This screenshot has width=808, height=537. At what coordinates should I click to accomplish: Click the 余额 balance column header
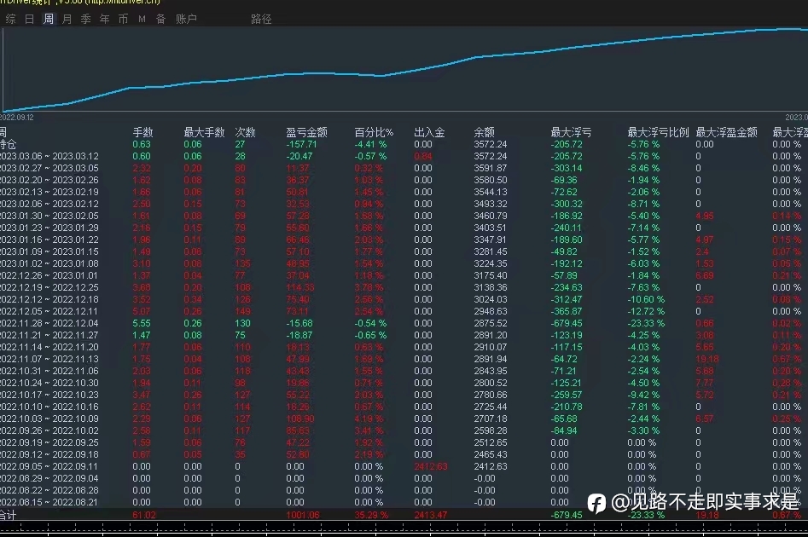(x=484, y=132)
